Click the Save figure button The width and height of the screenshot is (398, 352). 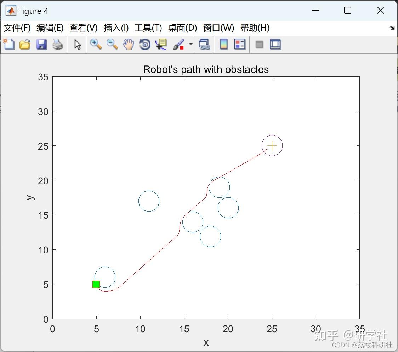(41, 44)
